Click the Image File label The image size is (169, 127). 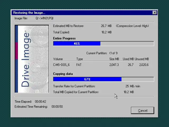tap(21, 18)
